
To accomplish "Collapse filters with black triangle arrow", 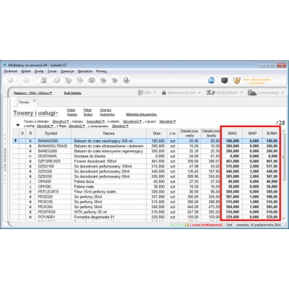I will (x=18, y=125).
